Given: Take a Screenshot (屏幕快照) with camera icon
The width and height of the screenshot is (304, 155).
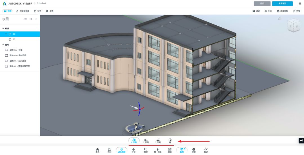Looking at the screenshot, I should pos(282,11).
